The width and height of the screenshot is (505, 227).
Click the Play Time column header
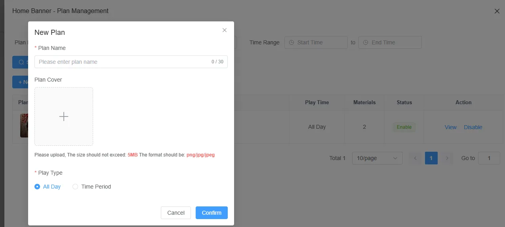coord(317,102)
